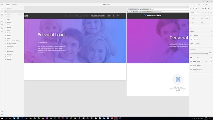Pick fill color with the Fill eyedropper
Screen dimensions: 213x120
pos(211,58)
